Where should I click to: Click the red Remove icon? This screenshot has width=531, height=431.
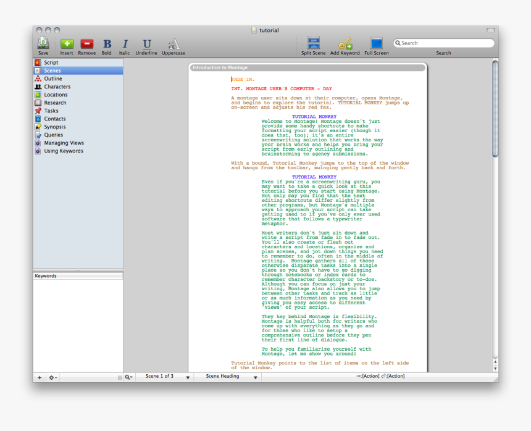[x=87, y=44]
